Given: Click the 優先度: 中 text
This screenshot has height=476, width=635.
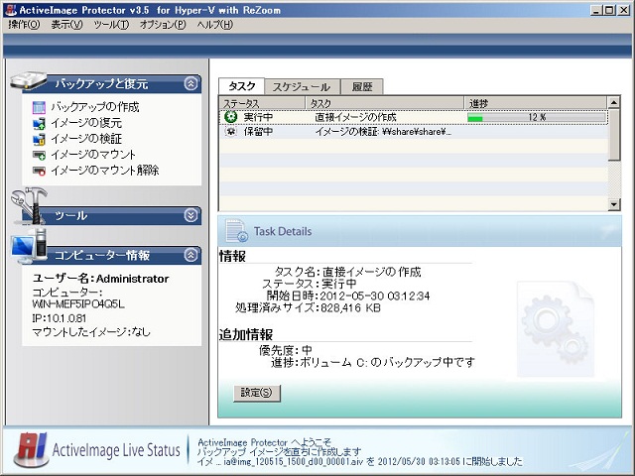Looking at the screenshot, I should click(286, 350).
